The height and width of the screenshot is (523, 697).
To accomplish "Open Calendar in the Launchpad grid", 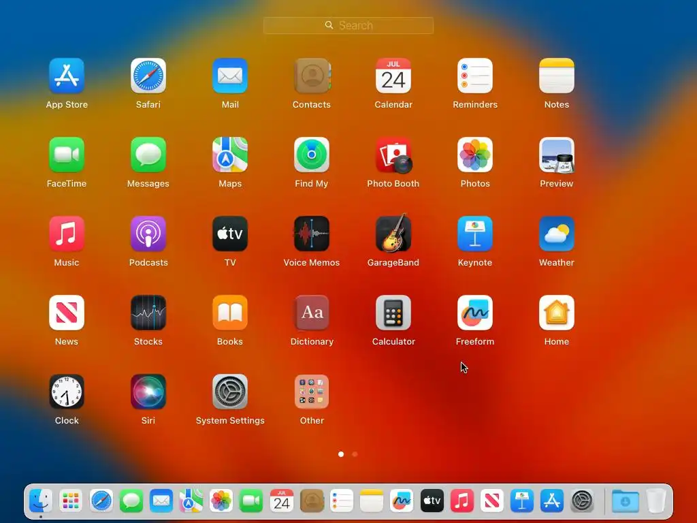I will (393, 76).
